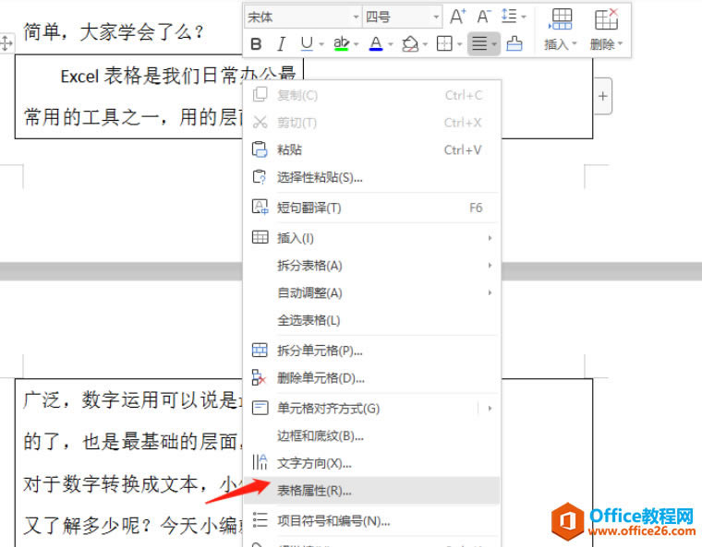
Task: Click the bullets list icon
Action: [x=260, y=519]
